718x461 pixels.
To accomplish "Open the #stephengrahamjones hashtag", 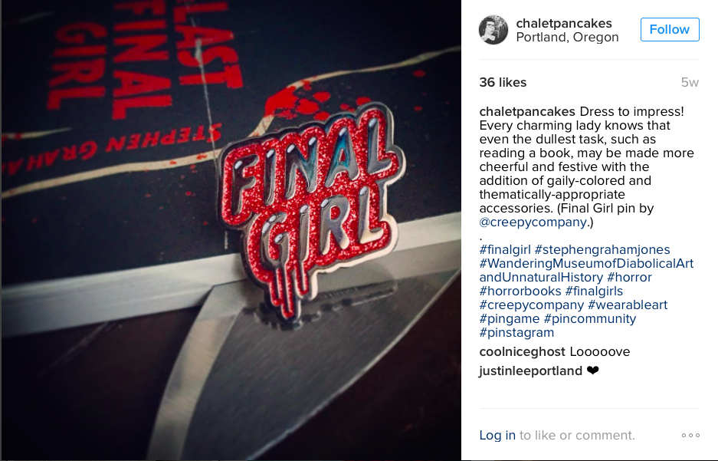I will tap(602, 250).
